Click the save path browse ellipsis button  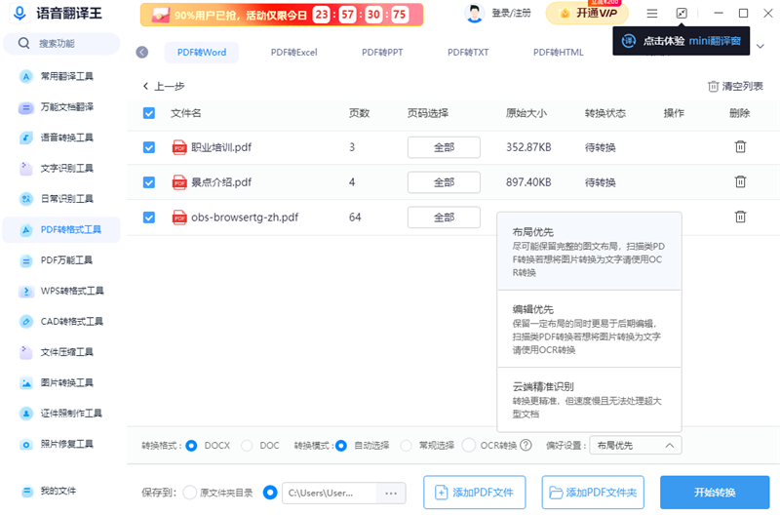(390, 494)
